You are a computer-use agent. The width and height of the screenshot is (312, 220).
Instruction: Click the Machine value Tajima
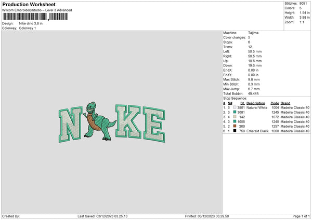(x=253, y=33)
